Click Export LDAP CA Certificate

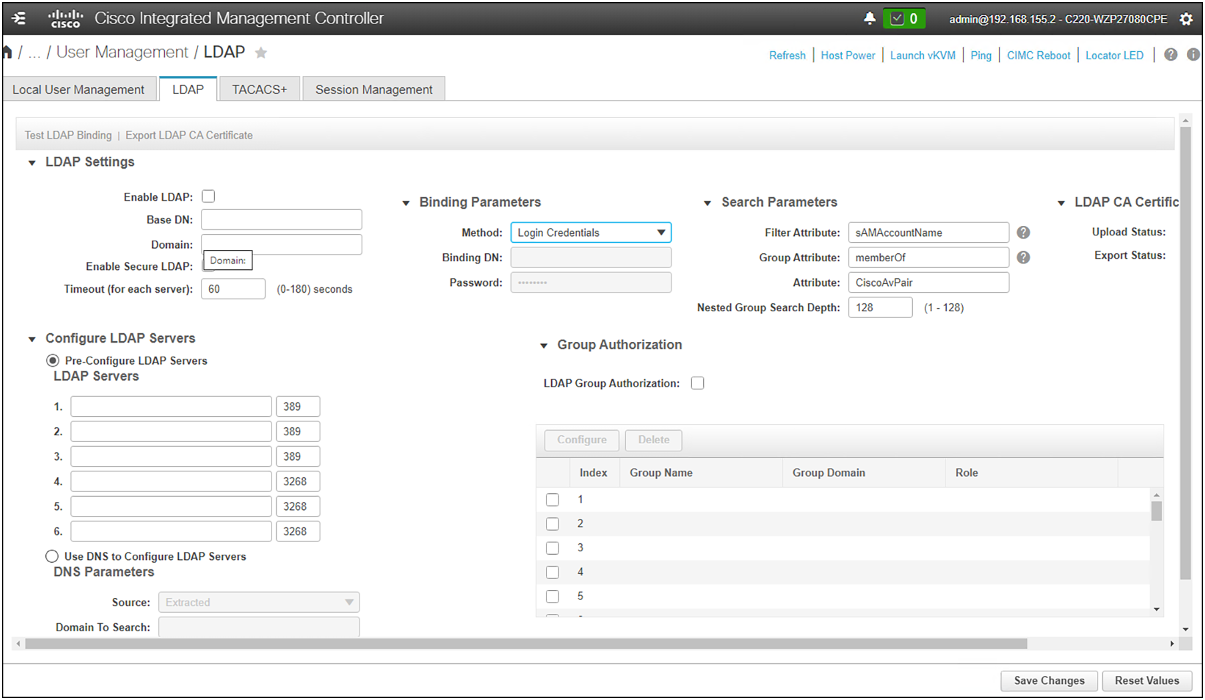(189, 135)
